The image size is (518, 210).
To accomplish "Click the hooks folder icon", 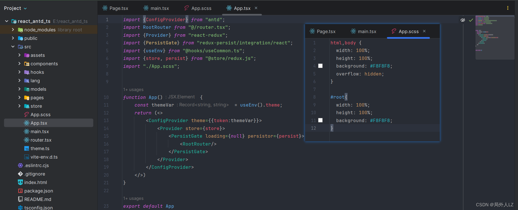I will tap(27, 72).
